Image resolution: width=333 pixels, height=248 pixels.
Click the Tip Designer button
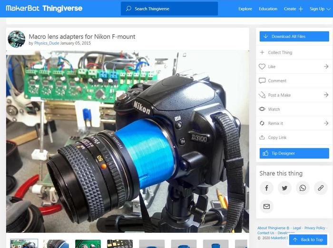[294, 153]
